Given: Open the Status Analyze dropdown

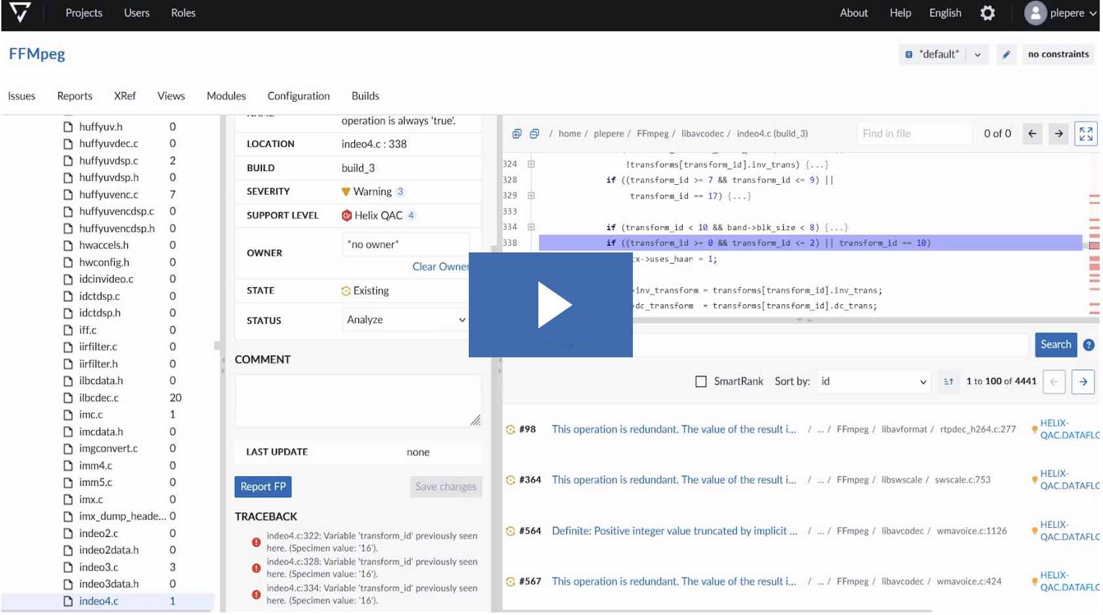Looking at the screenshot, I should 404,320.
